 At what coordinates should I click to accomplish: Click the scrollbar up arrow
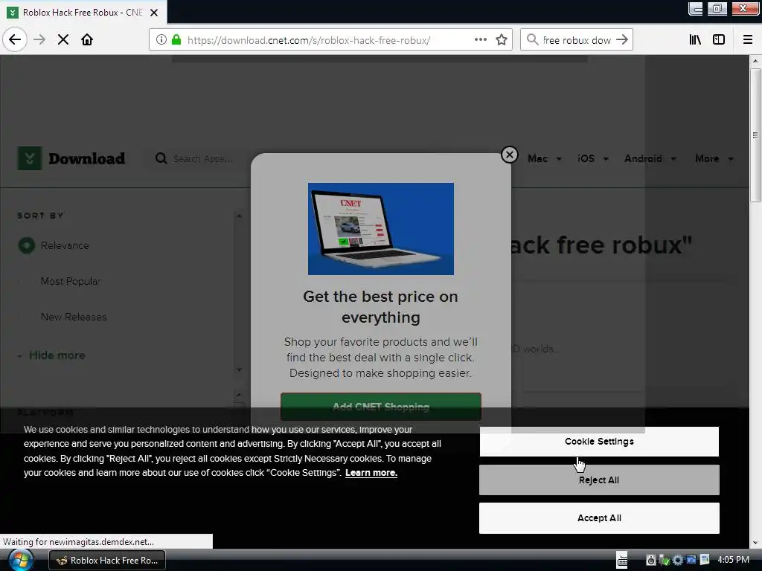pos(755,61)
